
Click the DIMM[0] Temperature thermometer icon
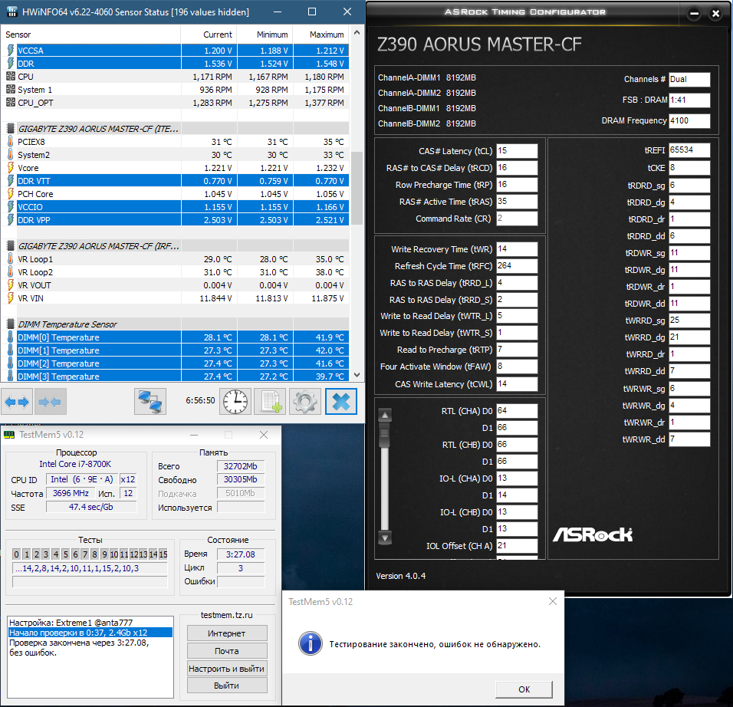point(10,337)
